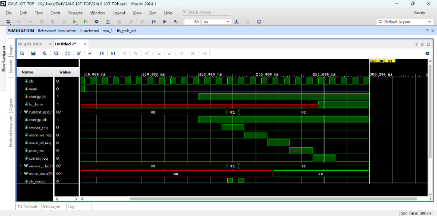
Task: Run the full simulation with the play icon
Action: tap(165, 22)
